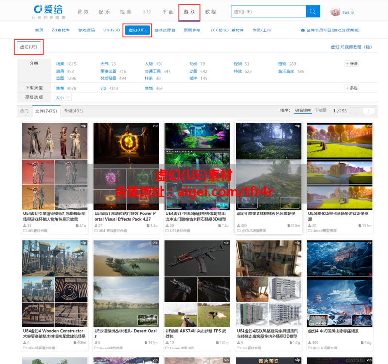Open the 音效 top menu

[83, 12]
